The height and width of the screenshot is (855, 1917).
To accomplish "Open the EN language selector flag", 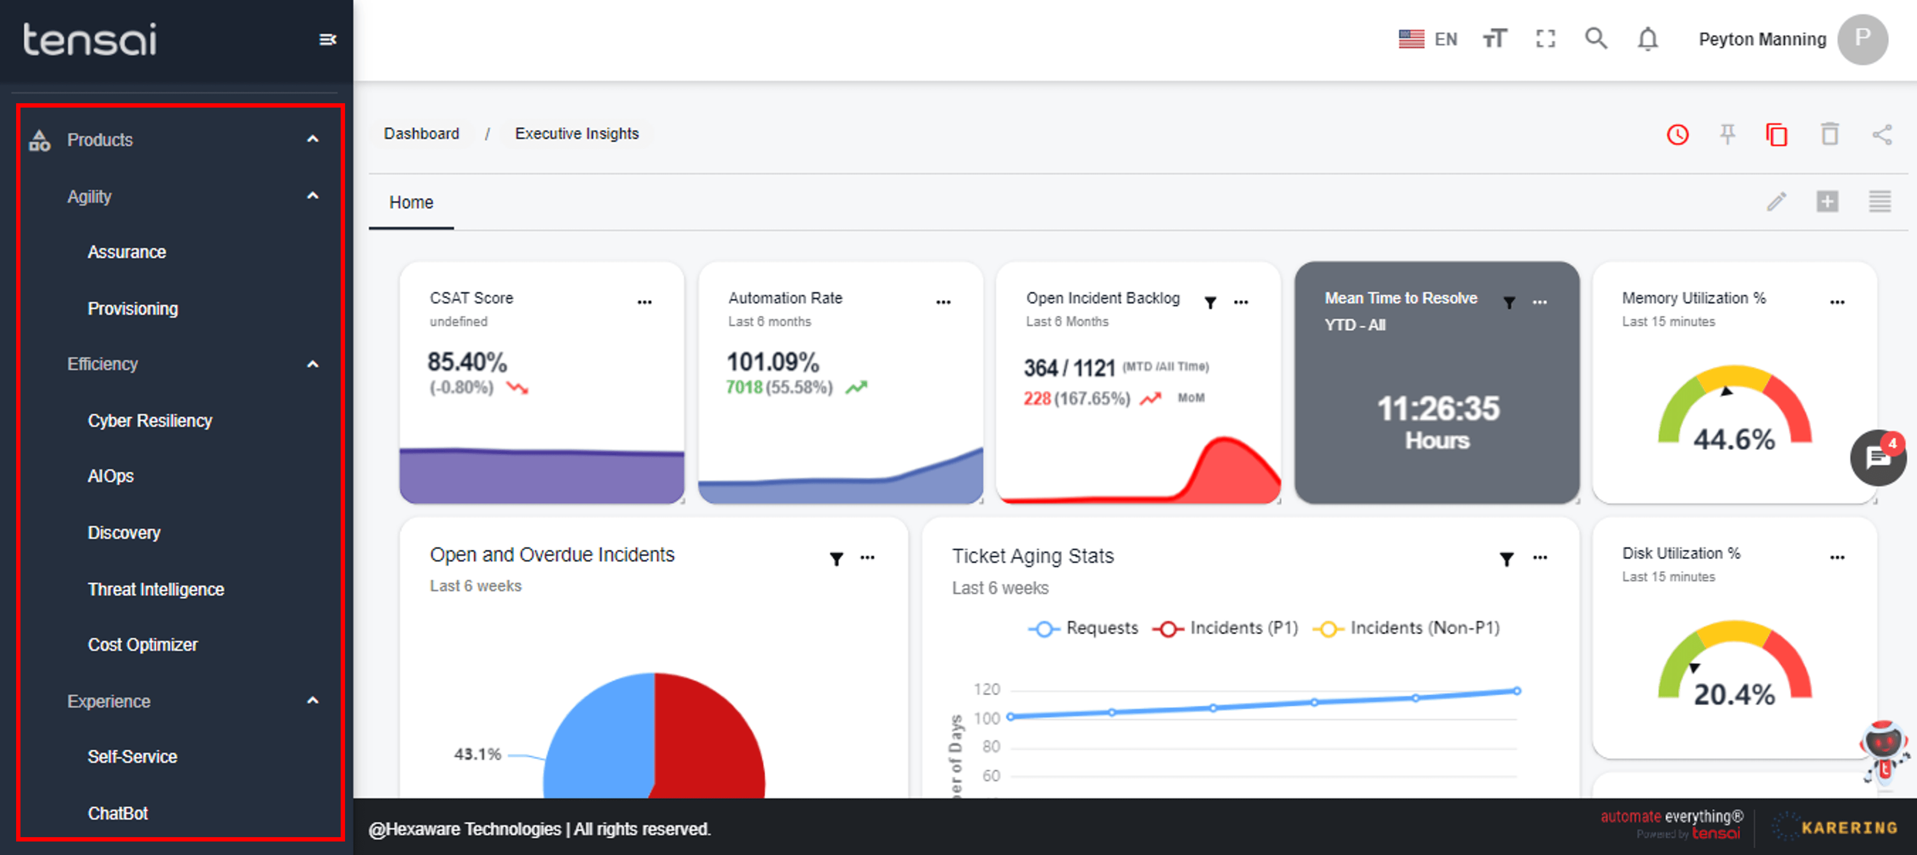I will tap(1411, 40).
